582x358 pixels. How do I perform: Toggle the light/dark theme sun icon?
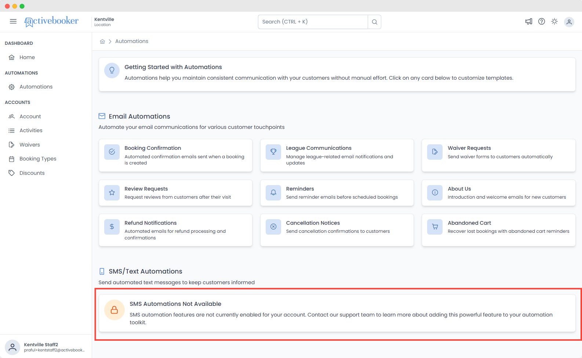(x=554, y=21)
